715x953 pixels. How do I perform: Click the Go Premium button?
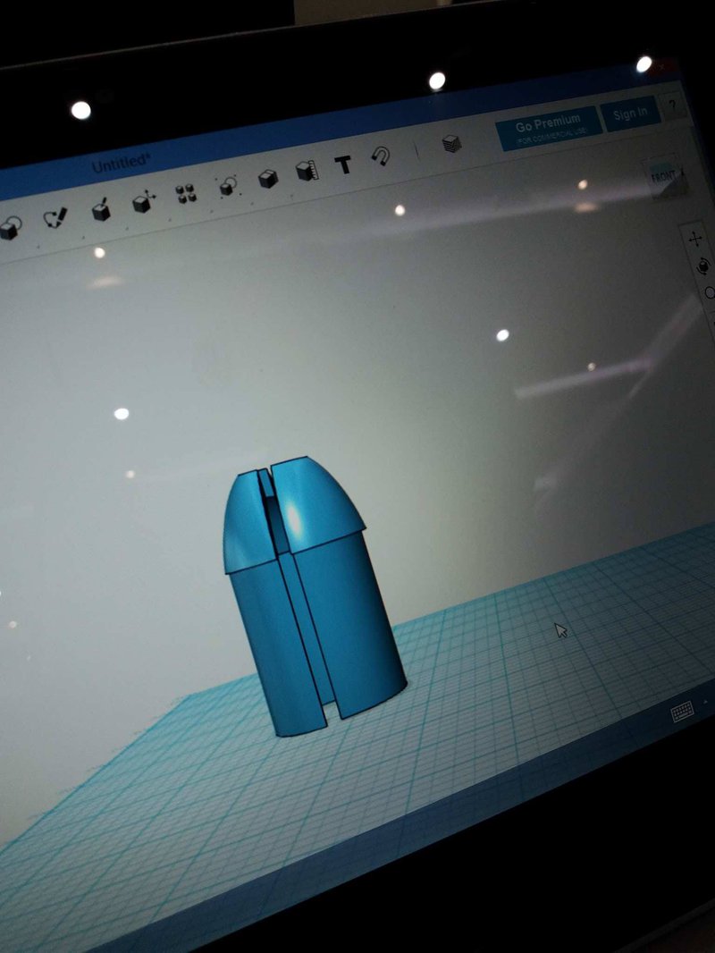tap(547, 129)
